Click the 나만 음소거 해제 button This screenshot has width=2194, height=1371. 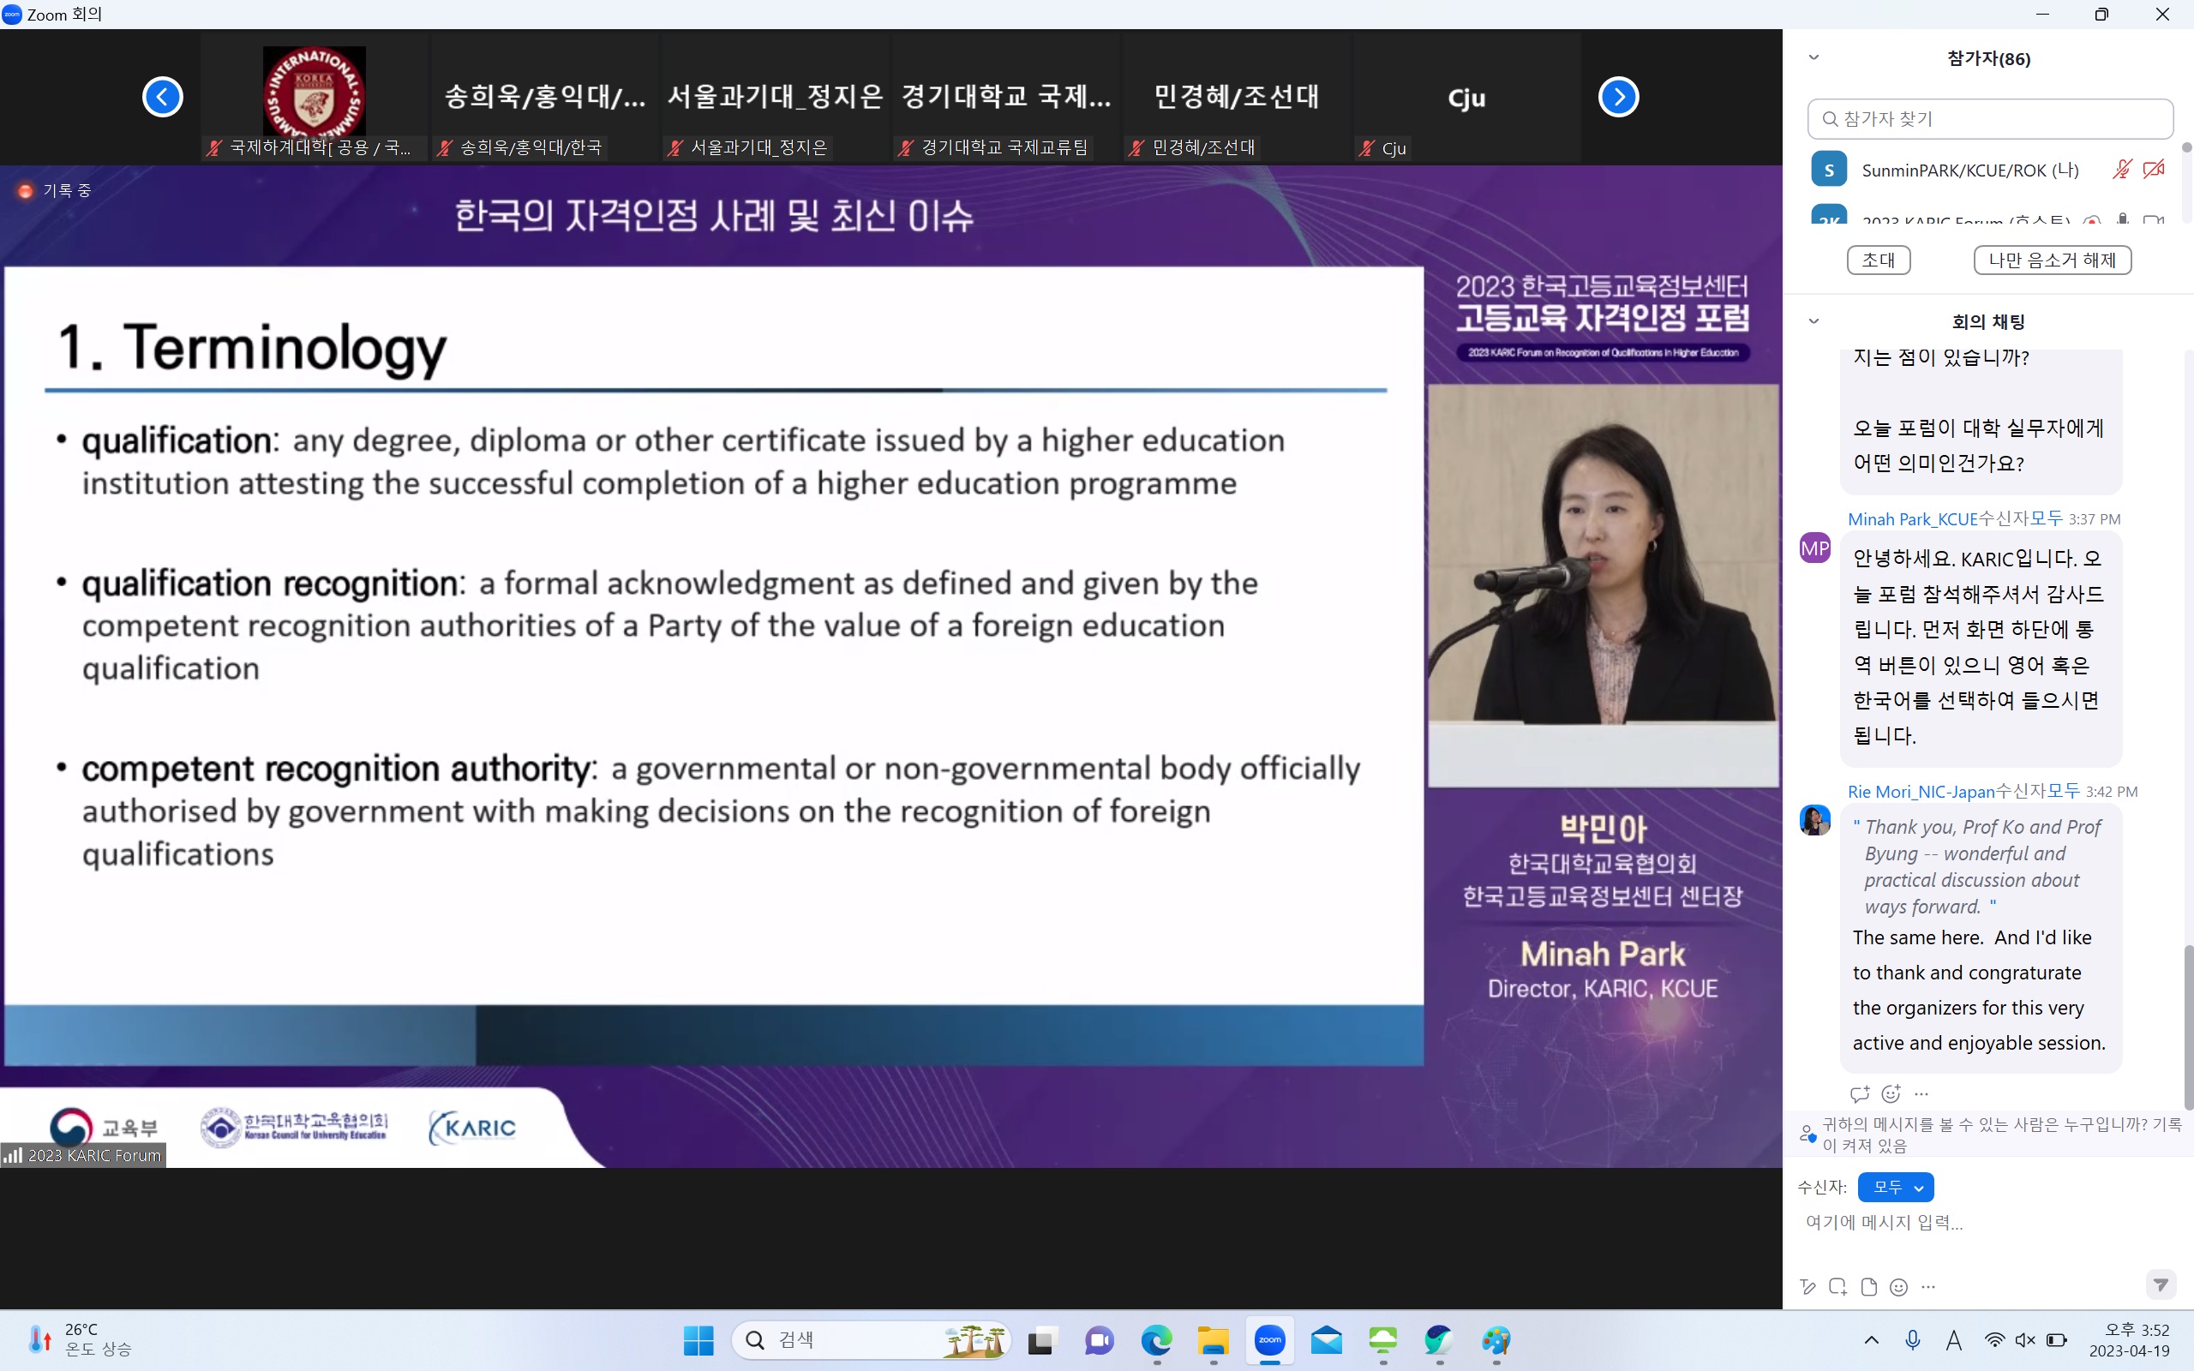[2053, 260]
